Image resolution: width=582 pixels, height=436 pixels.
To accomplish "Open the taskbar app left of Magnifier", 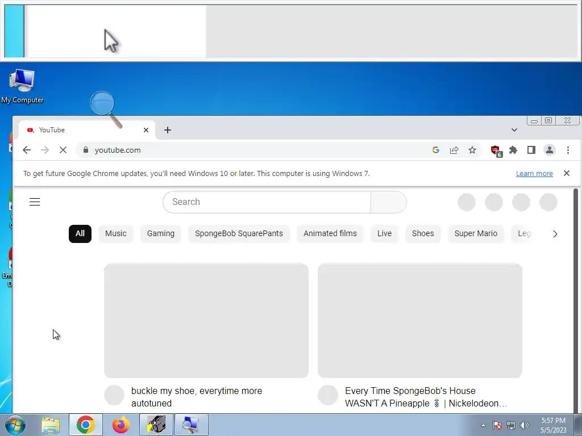I will [156, 425].
